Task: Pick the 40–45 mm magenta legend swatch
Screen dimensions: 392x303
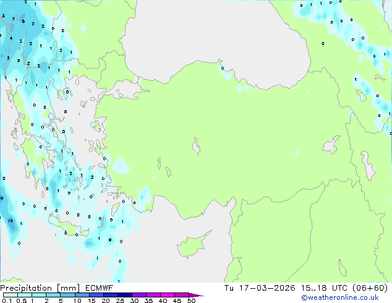Action: 168,295
